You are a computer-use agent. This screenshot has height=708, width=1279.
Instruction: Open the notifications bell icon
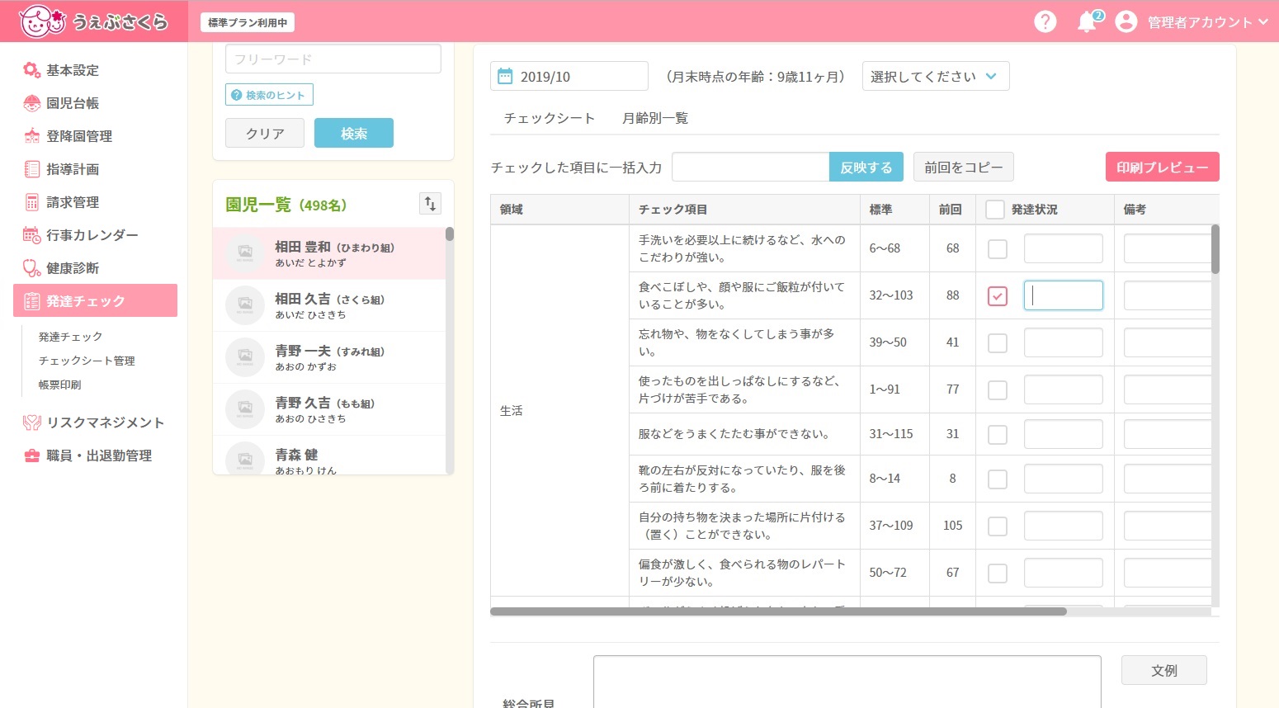pyautogui.click(x=1088, y=22)
